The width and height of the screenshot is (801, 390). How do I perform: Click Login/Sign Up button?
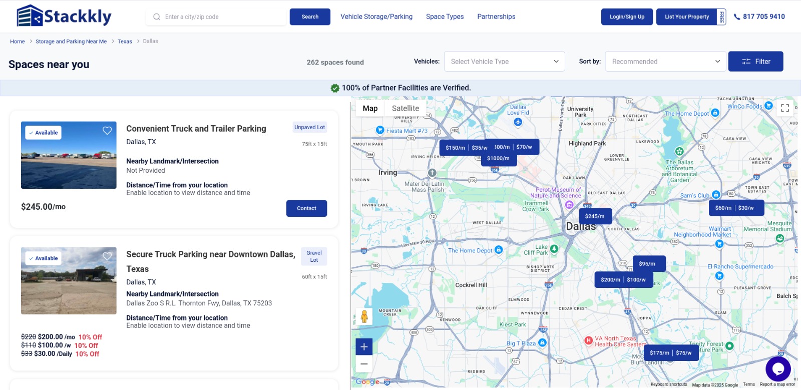tap(627, 17)
